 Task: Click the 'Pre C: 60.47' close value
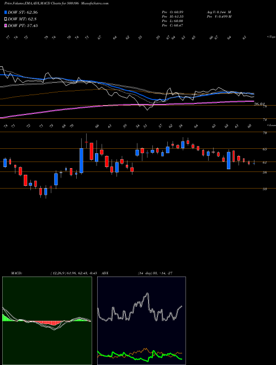[x=173, y=25]
